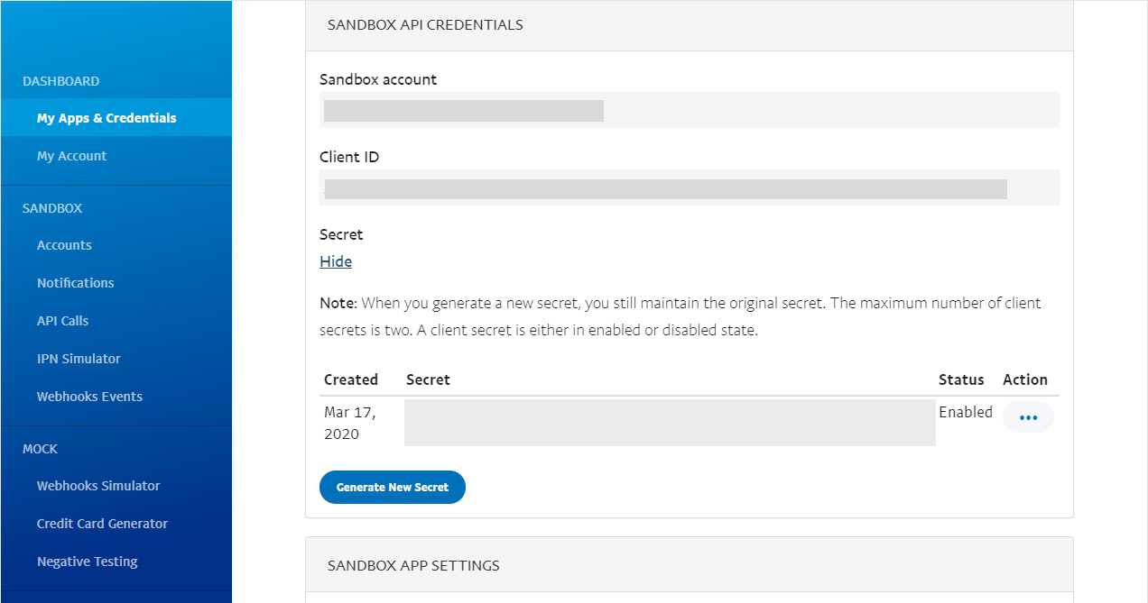Open the API Calls page
Image resolution: width=1148 pixels, height=603 pixels.
pyautogui.click(x=62, y=320)
